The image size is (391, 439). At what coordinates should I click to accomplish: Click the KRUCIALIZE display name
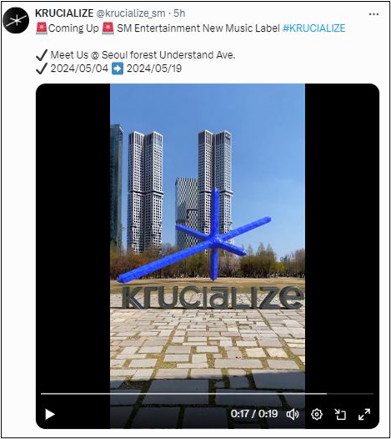tap(64, 13)
